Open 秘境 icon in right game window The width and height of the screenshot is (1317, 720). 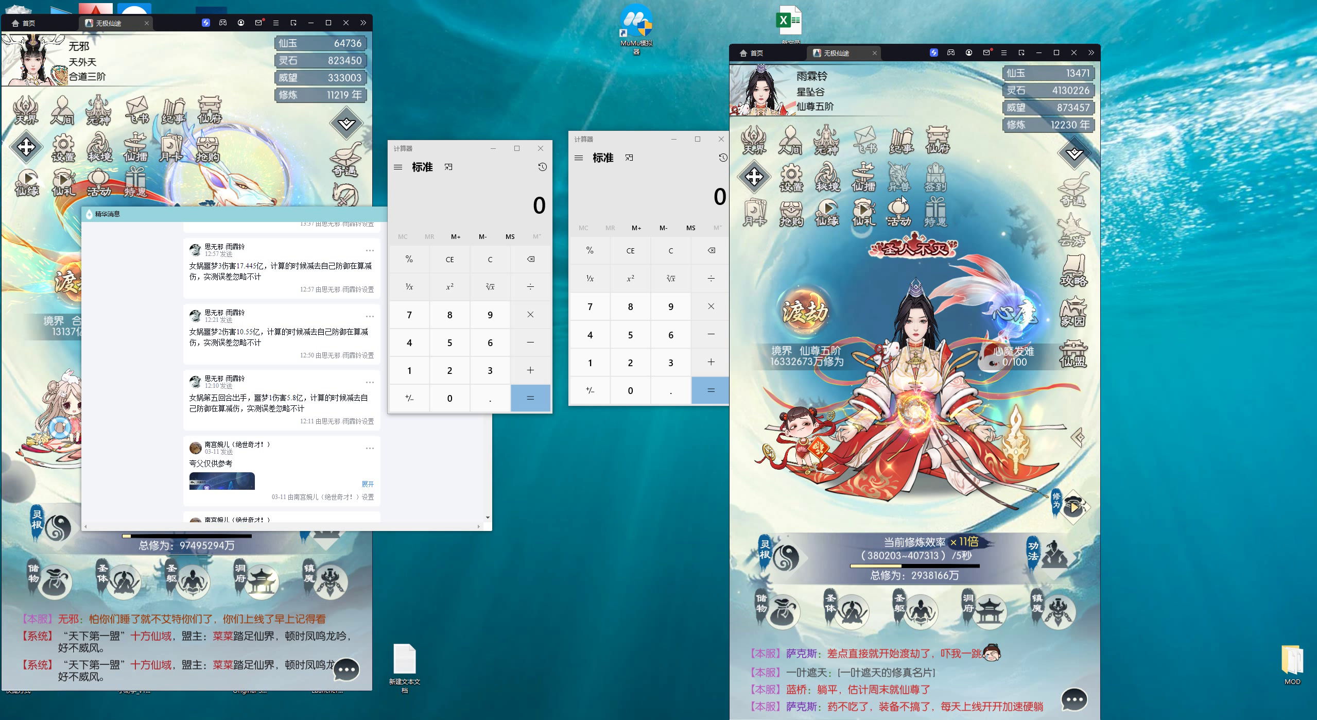pyautogui.click(x=827, y=178)
